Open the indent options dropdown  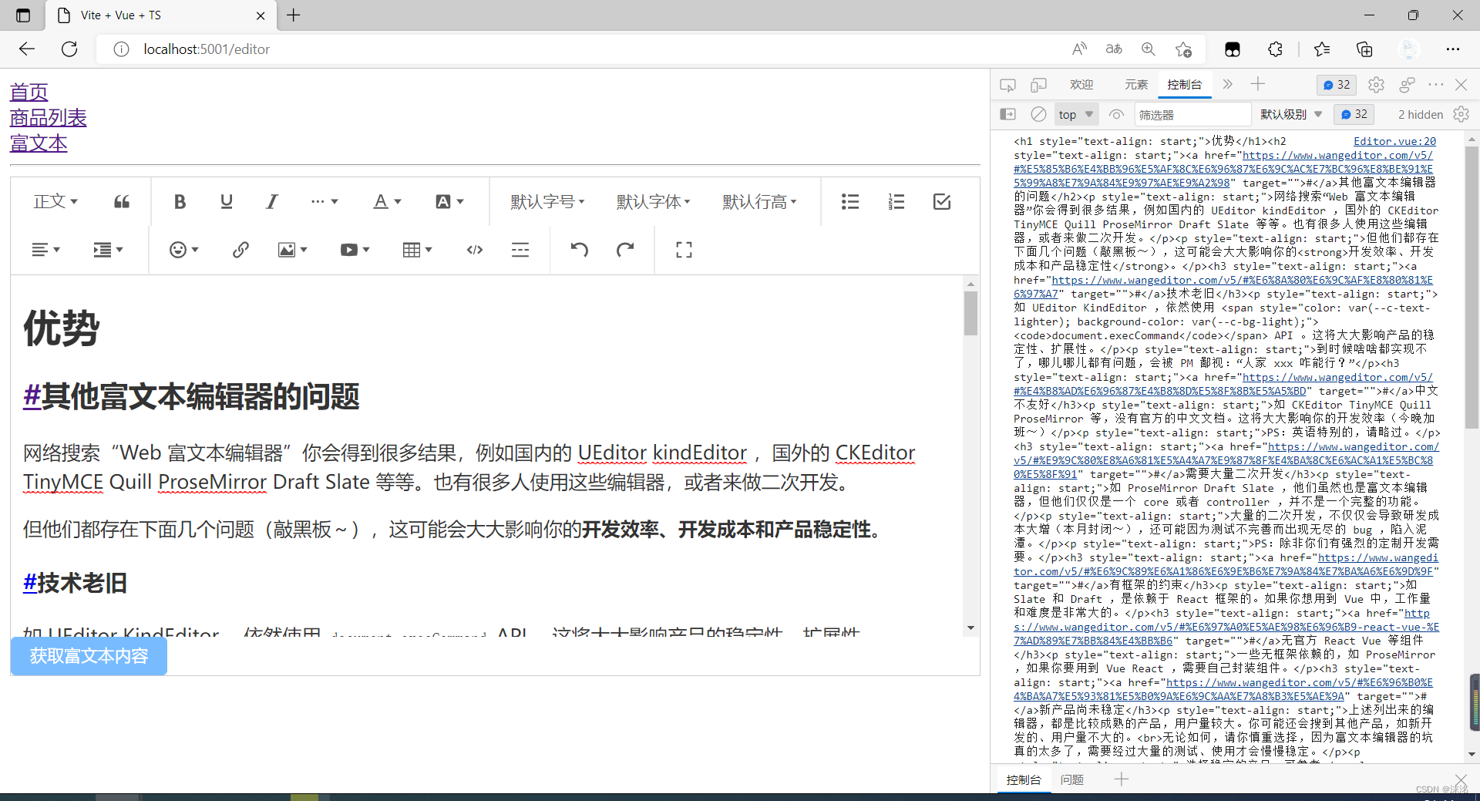tap(108, 250)
